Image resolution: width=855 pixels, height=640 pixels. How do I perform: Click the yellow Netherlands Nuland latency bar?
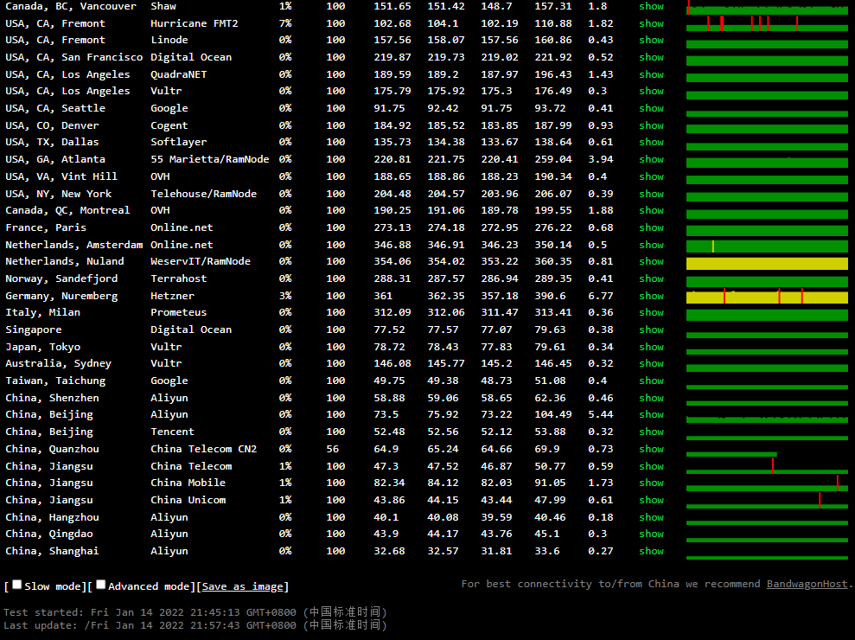tap(767, 263)
